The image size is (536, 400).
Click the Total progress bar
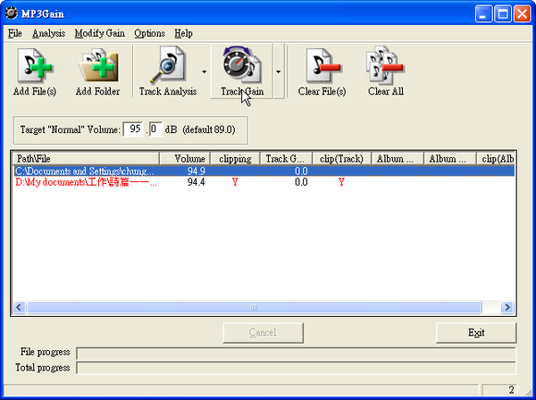coord(296,368)
